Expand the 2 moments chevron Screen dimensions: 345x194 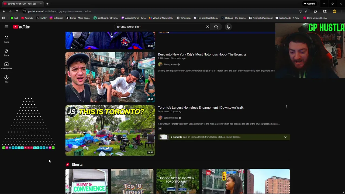[x=286, y=137]
